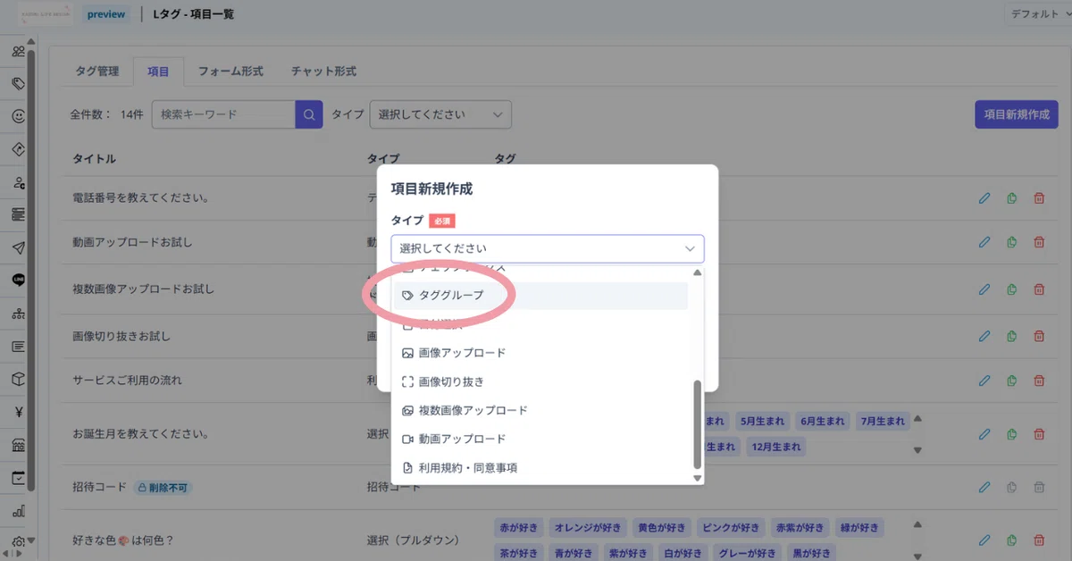Choose 画像アップロード from the type list
This screenshot has height=561, width=1072.
click(541, 353)
